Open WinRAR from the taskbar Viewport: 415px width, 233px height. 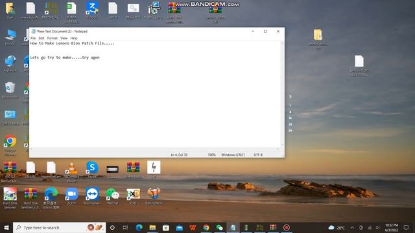[273, 227]
